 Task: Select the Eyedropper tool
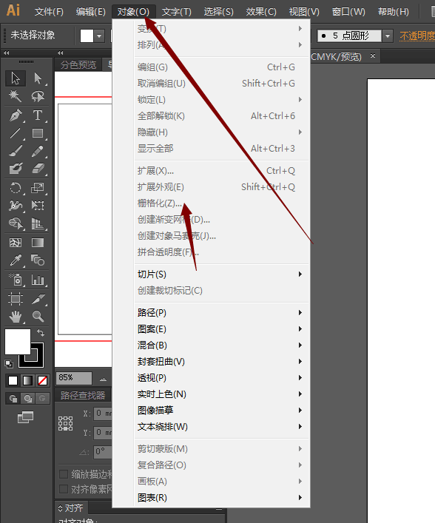coord(16,260)
